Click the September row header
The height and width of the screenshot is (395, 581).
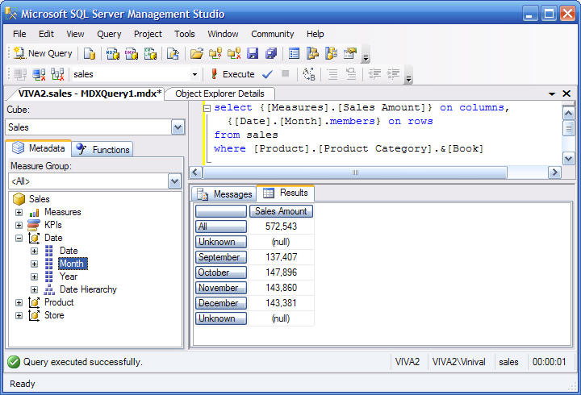[x=221, y=257]
